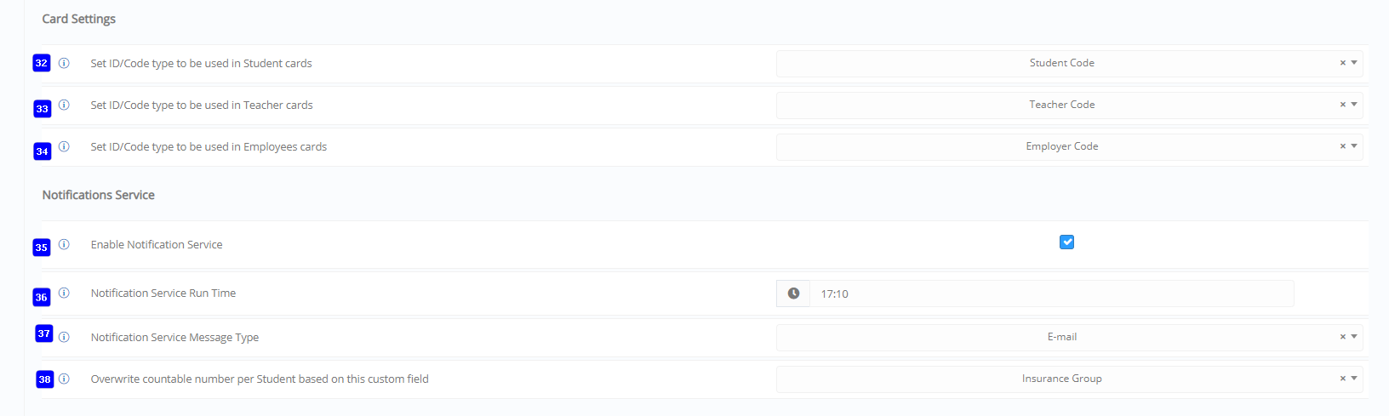
Task: Click the 17:10 run time input field
Action: [1051, 293]
